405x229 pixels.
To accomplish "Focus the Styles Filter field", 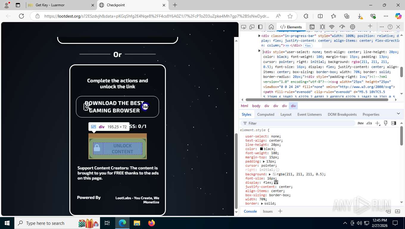I will (x=298, y=123).
